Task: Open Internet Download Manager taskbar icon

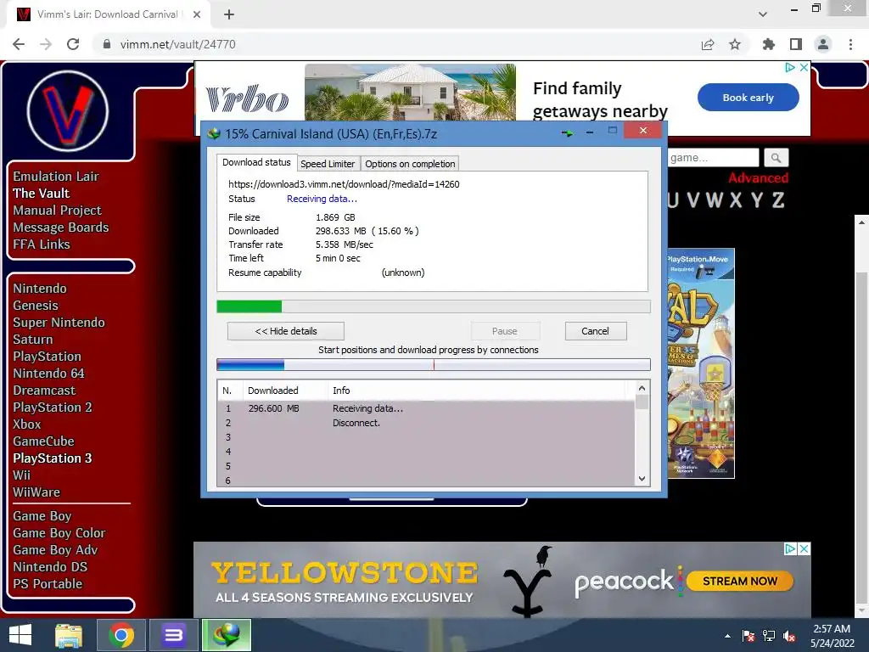Action: (226, 635)
